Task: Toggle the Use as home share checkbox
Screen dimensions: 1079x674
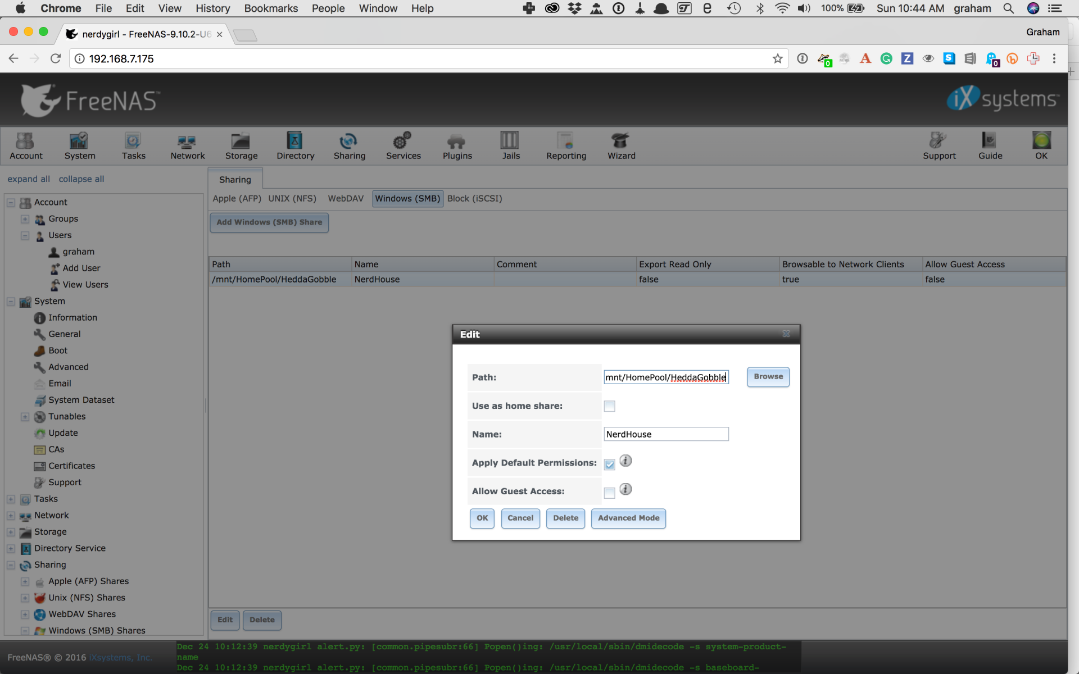Action: 609,406
